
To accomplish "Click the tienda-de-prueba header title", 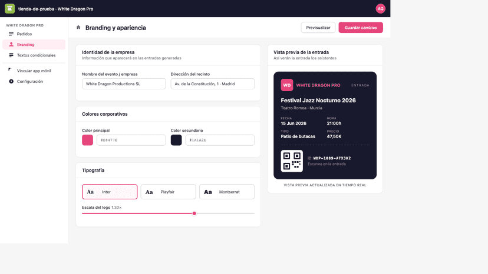I will pyautogui.click(x=56, y=9).
